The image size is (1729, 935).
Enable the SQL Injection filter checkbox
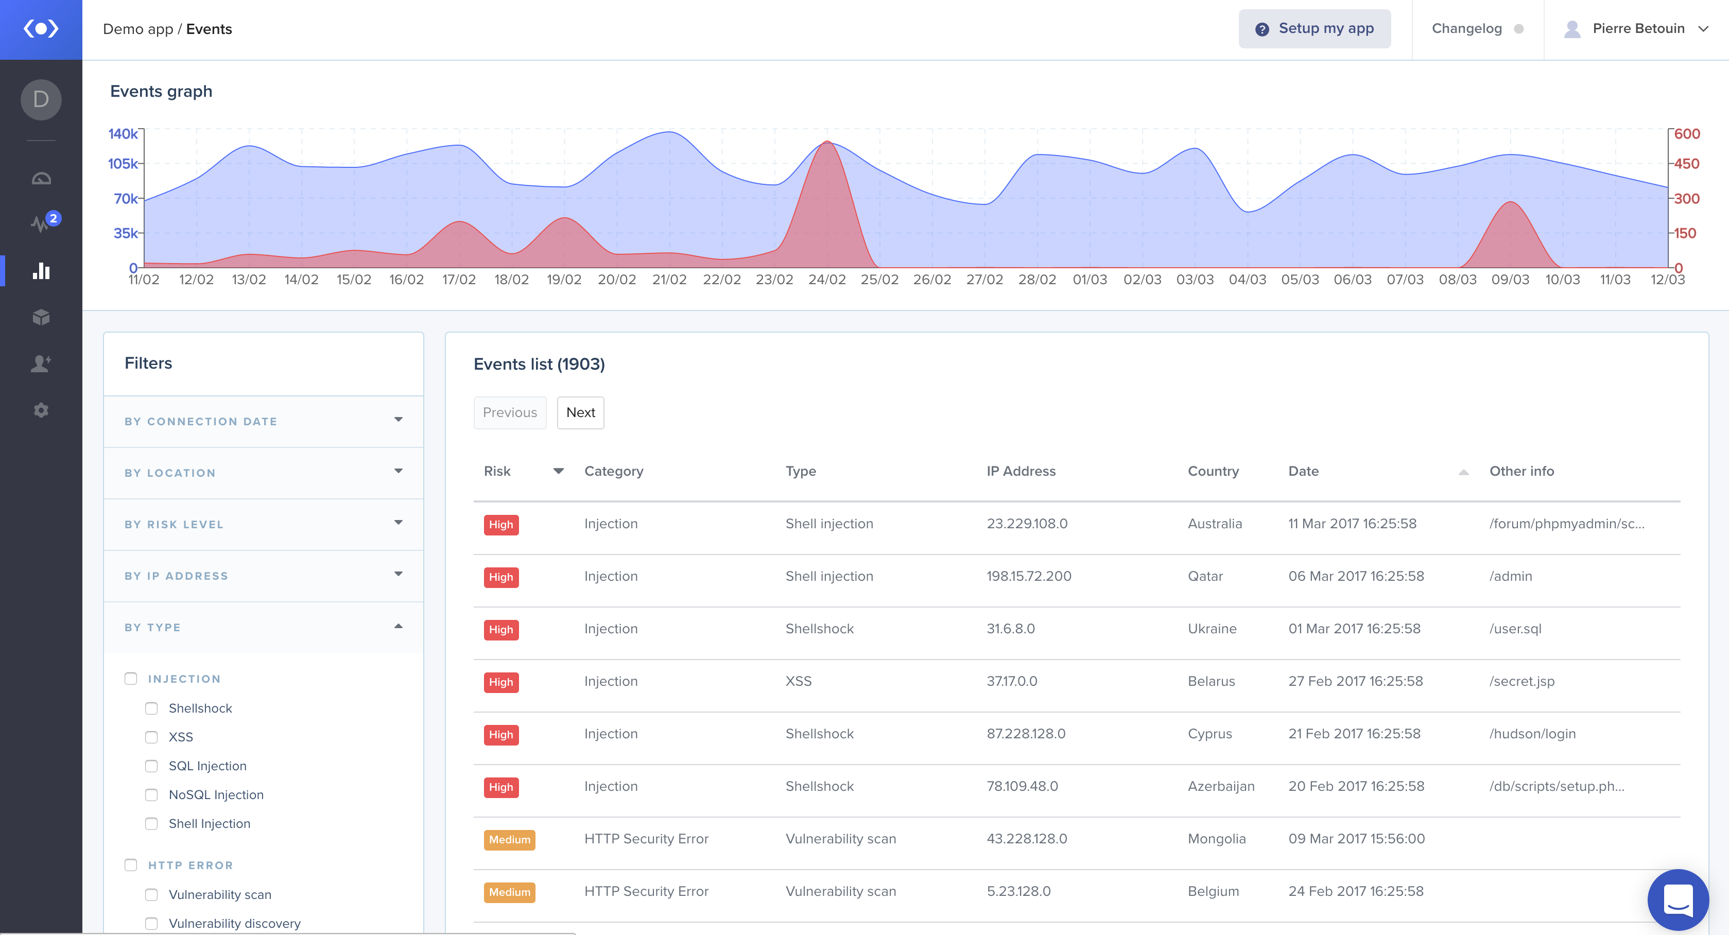[x=152, y=766]
